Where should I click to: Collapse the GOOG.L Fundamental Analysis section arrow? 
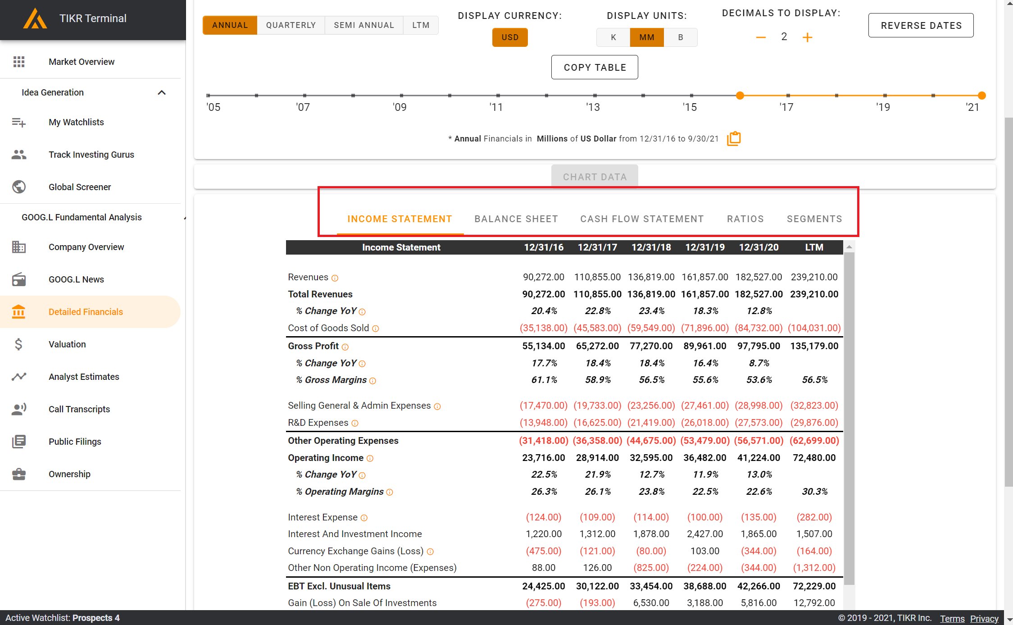coord(184,218)
